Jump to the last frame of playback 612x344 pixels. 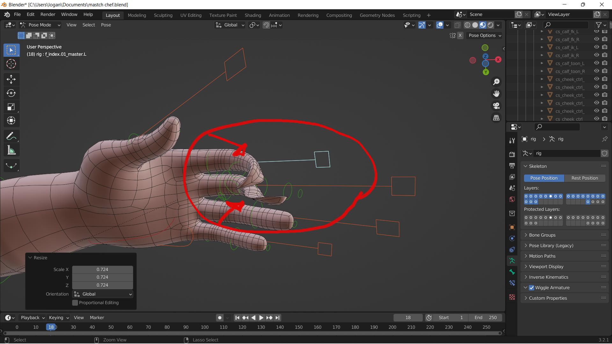(277, 318)
